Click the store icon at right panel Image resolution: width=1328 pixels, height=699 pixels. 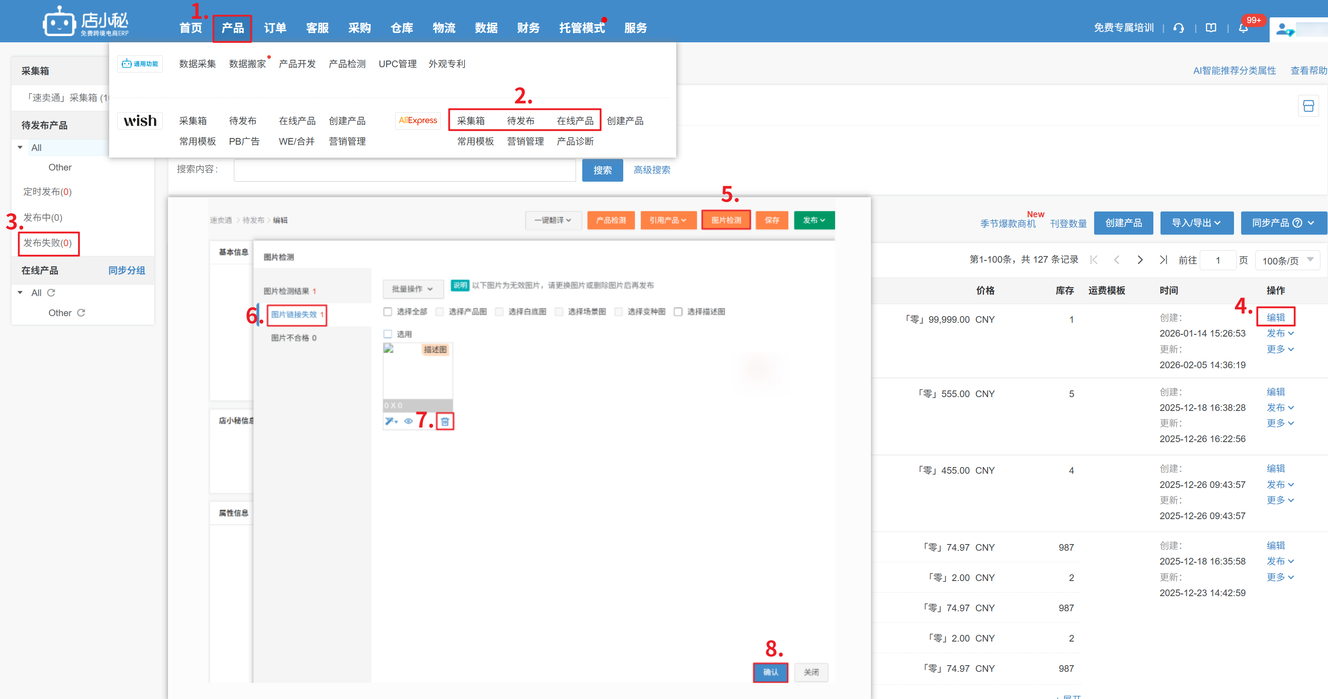coord(1308,106)
